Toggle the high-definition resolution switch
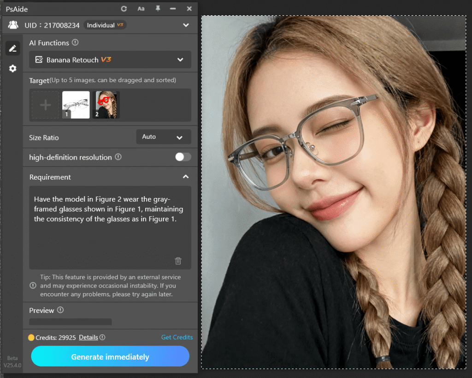472x378 pixels. [x=183, y=157]
